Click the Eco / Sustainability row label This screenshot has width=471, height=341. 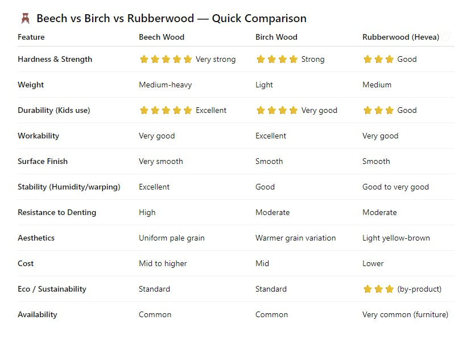[x=52, y=289]
